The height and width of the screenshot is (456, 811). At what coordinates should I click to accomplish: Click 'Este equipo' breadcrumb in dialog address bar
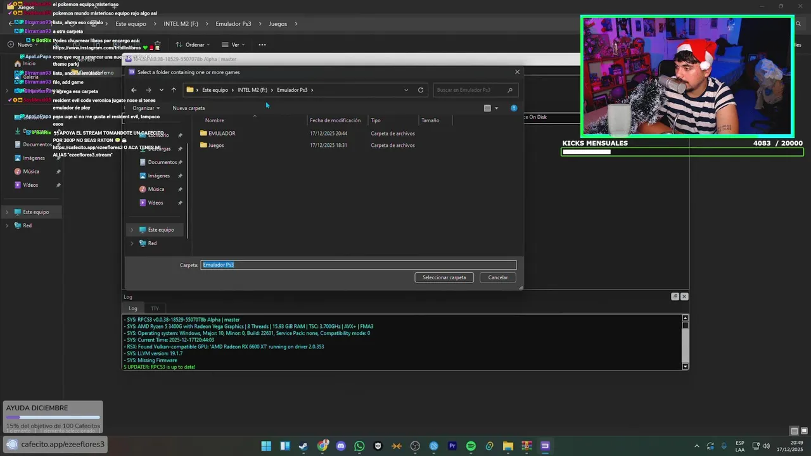tap(215, 90)
